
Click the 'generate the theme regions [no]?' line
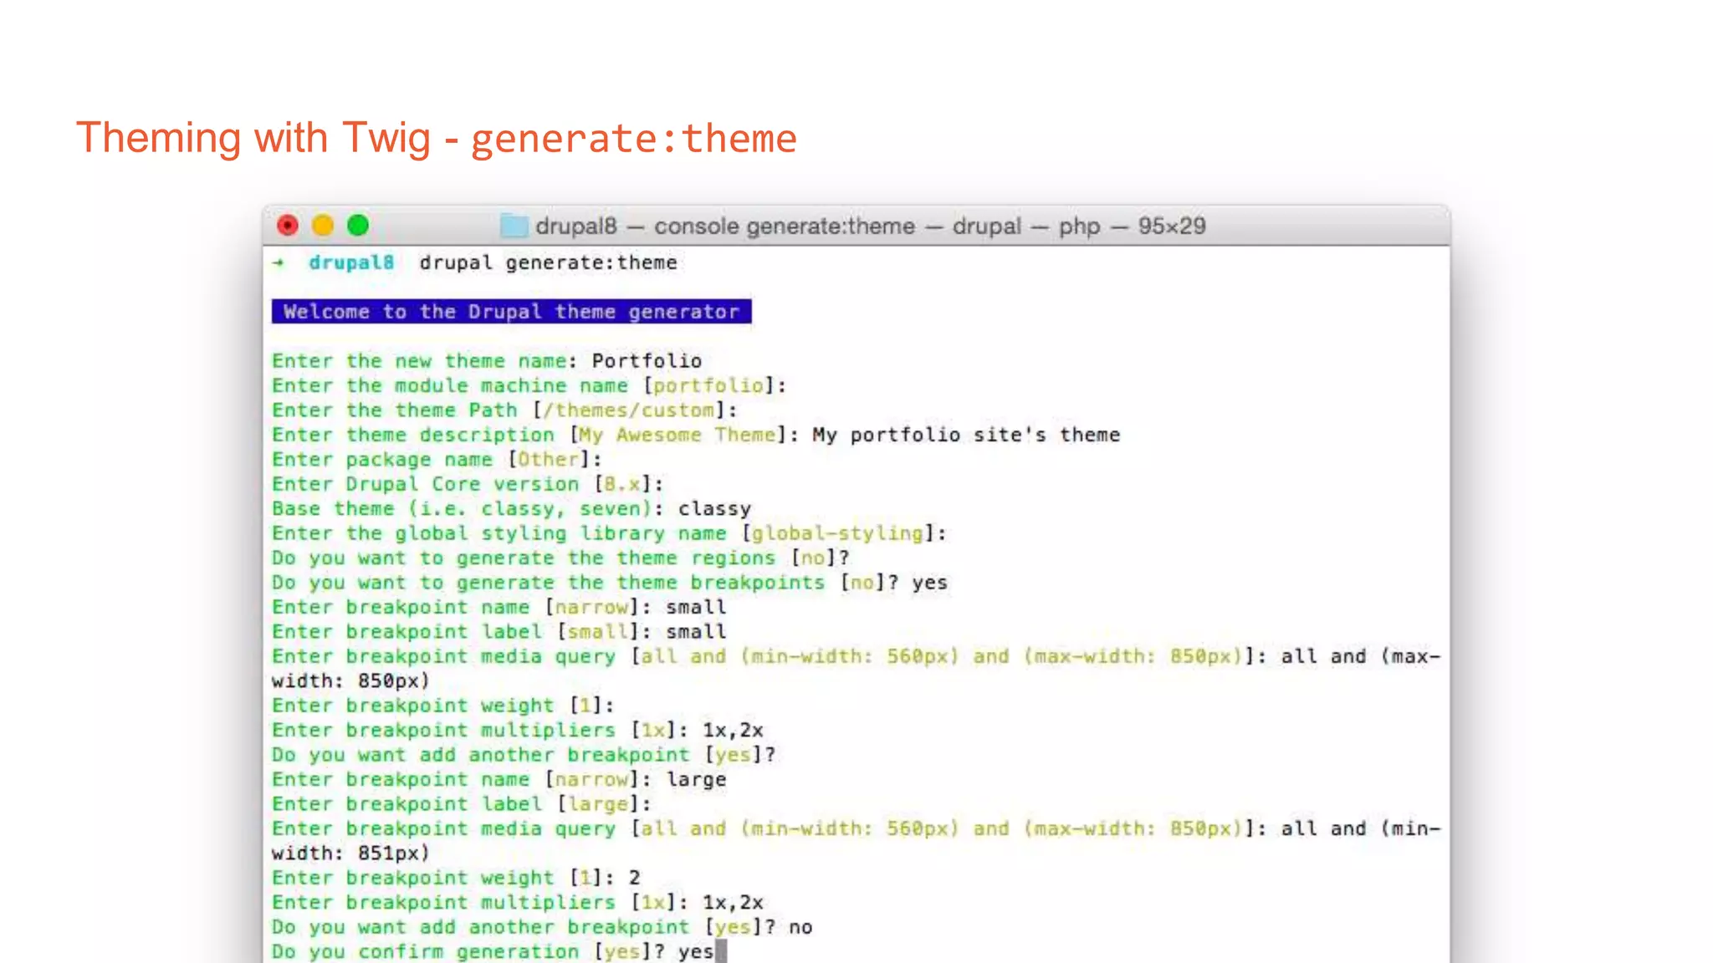click(560, 558)
